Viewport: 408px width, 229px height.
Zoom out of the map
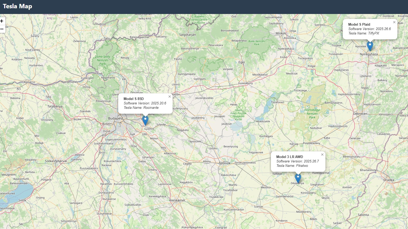[2, 29]
